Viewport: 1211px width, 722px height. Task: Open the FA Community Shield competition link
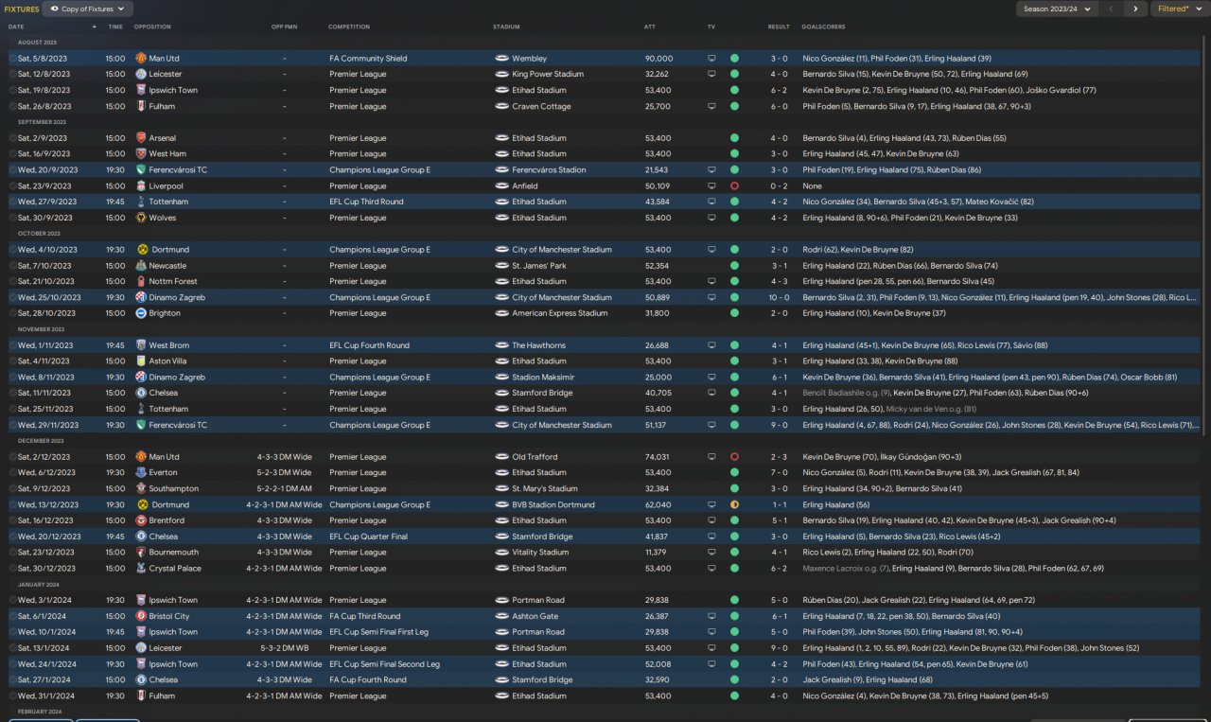pyautogui.click(x=368, y=59)
